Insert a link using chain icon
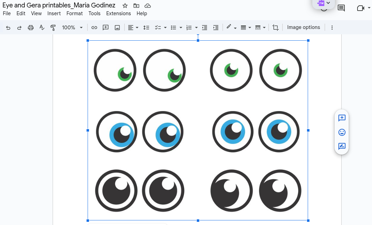Screen dimensions: 372x225 coord(94,28)
